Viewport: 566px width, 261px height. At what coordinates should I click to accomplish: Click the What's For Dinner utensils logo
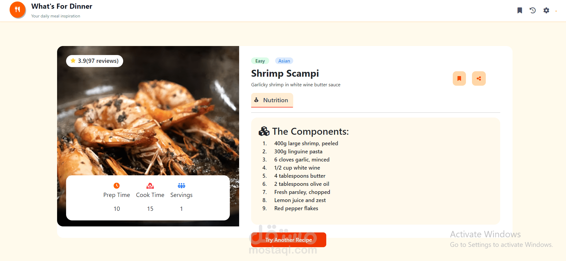pos(17,10)
